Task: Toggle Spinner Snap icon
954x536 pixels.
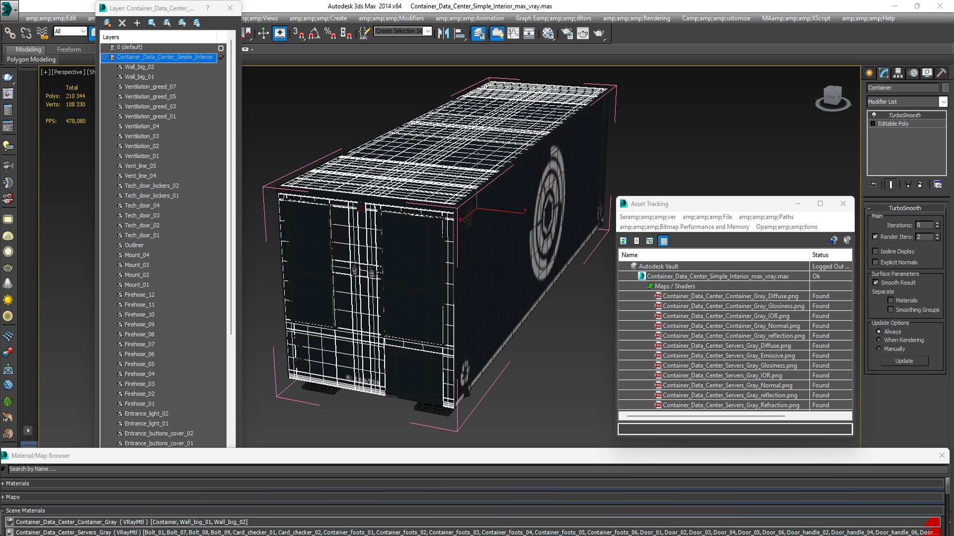Action: click(x=346, y=33)
